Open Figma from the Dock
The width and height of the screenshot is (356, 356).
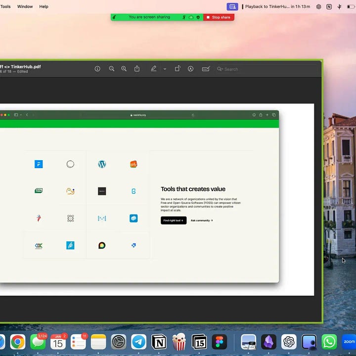[x=220, y=342]
